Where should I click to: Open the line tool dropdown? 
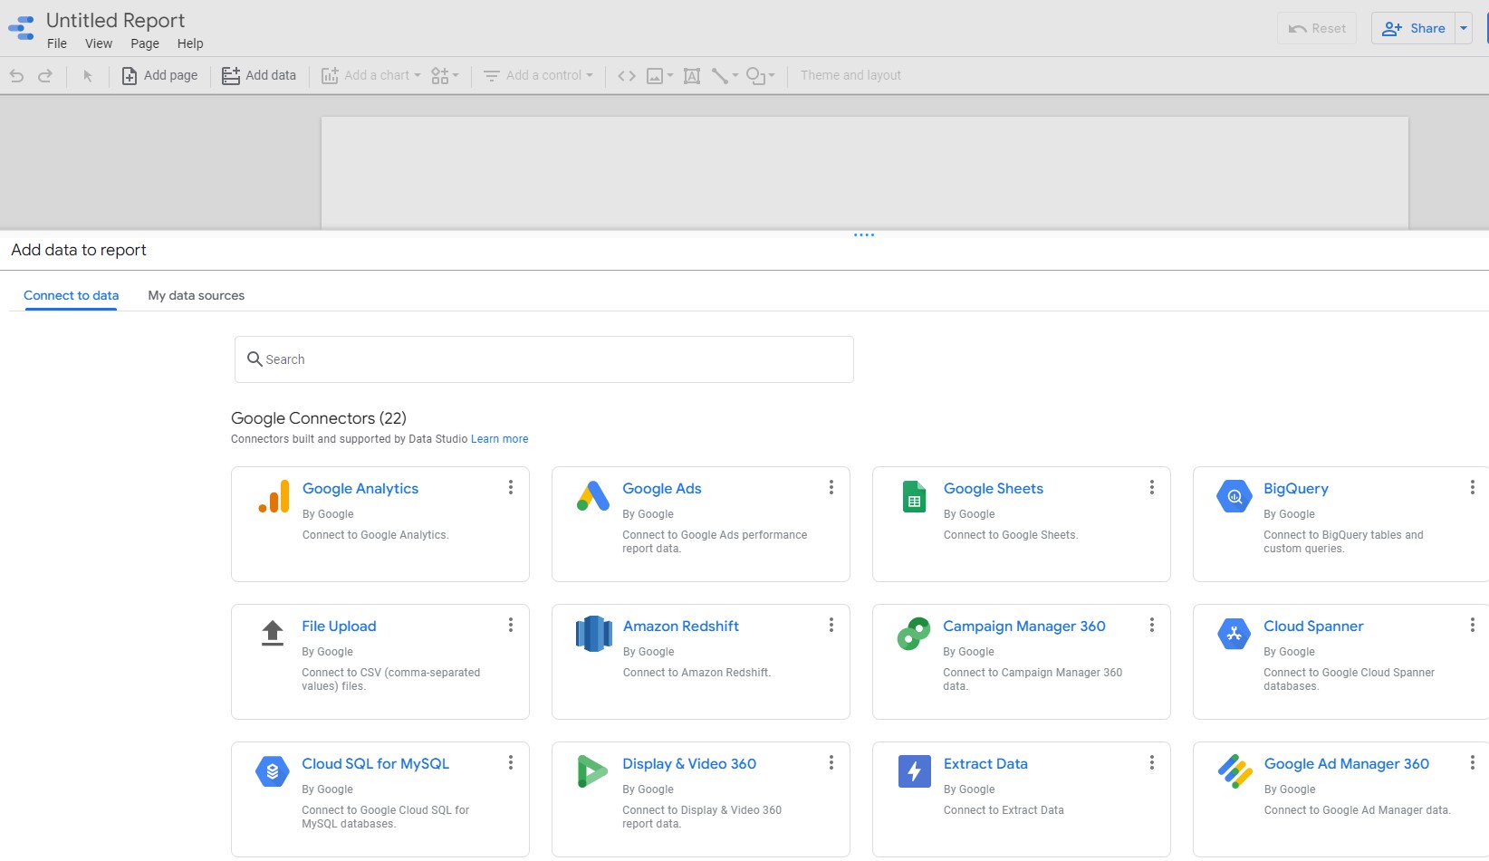click(725, 76)
